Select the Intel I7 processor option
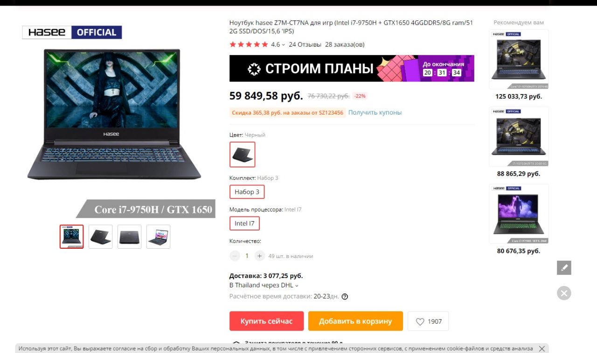This screenshot has width=597, height=353. (244, 224)
